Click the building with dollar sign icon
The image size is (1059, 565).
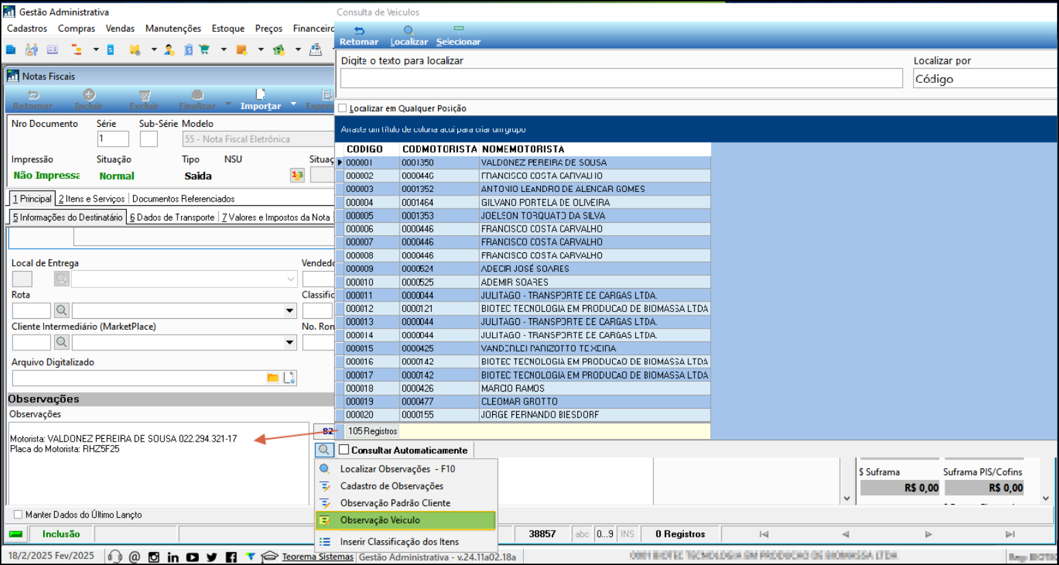pos(188,49)
